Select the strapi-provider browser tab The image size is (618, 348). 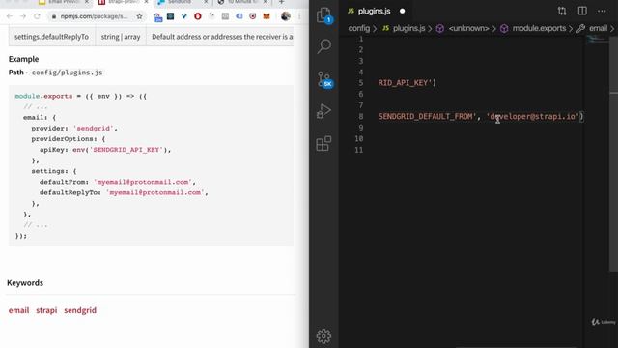point(123,2)
